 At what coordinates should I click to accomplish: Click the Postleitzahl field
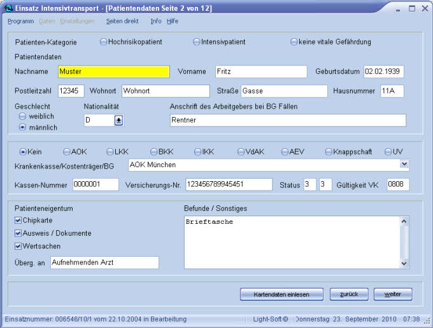[71, 91]
